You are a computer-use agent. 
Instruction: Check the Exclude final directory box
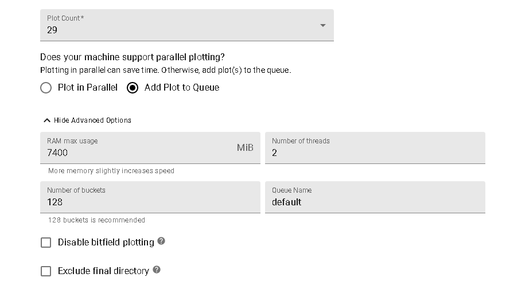pyautogui.click(x=46, y=271)
